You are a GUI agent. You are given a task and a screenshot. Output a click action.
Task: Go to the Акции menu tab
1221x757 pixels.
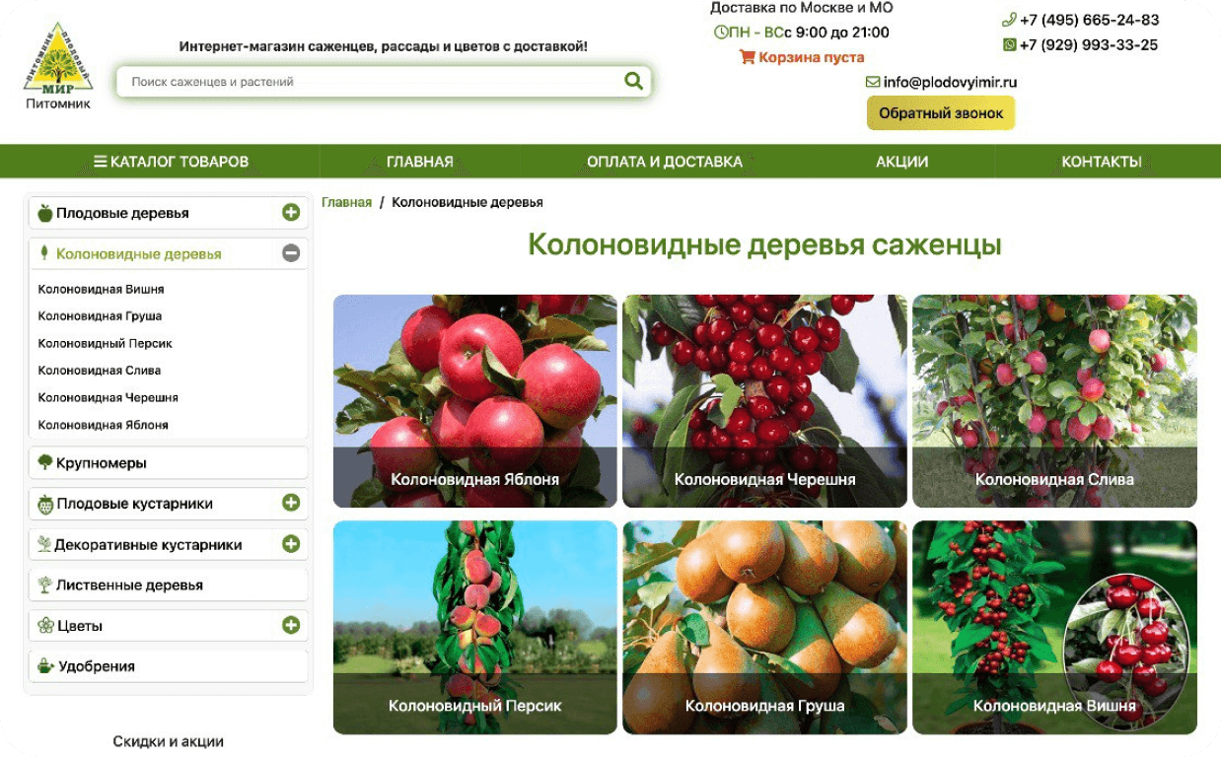point(902,162)
